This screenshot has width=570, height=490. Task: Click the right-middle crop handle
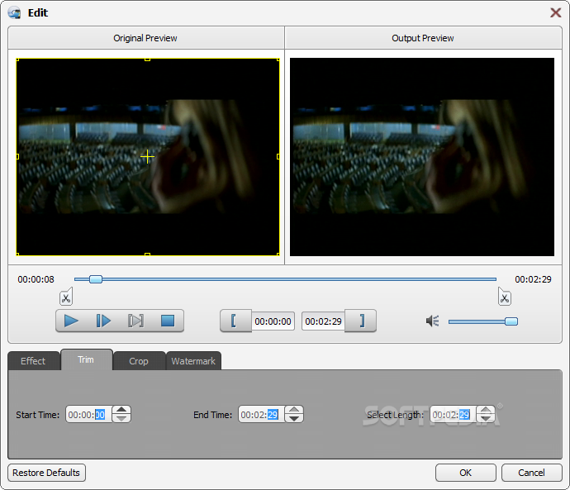[x=278, y=157]
